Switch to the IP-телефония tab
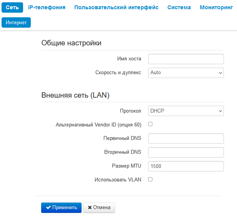Viewport: 237px width, 216px height. [47, 7]
